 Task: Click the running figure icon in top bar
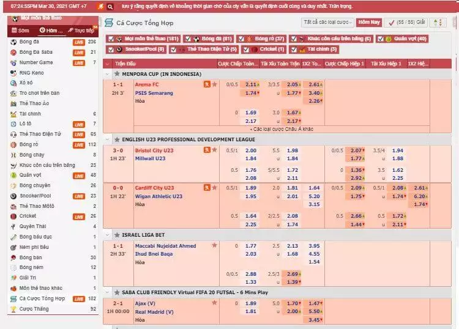pos(101,6)
